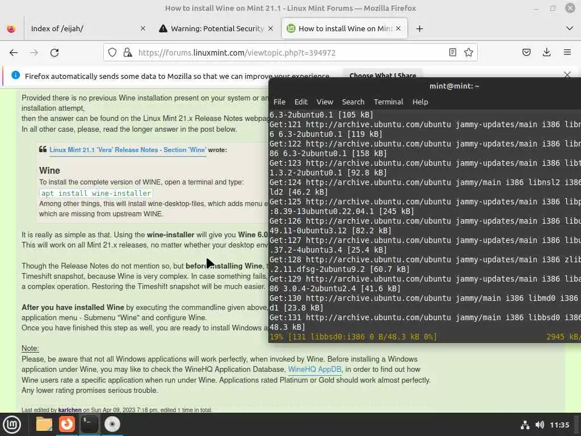Open Files manager from taskbar

[44, 424]
